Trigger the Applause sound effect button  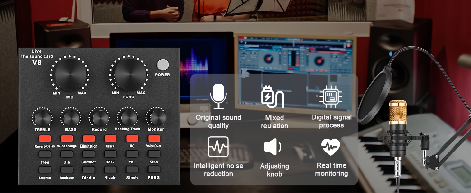pyautogui.click(x=67, y=170)
